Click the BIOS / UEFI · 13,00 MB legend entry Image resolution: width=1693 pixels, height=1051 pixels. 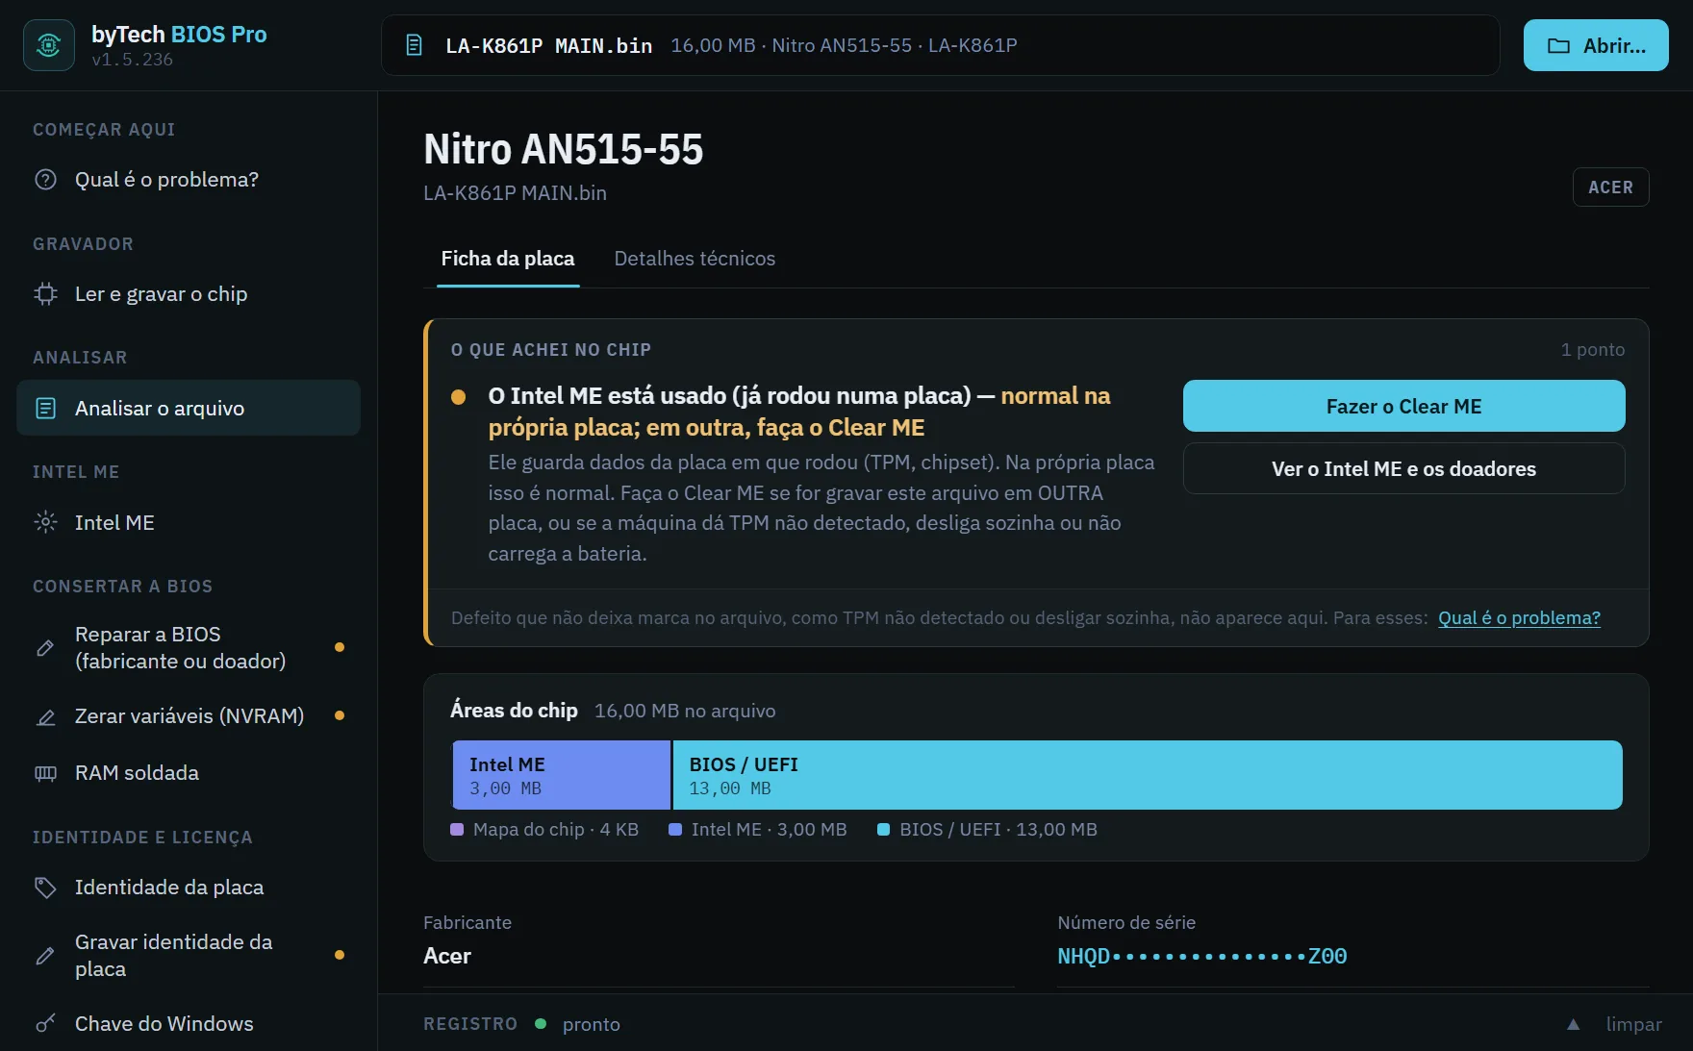(987, 830)
